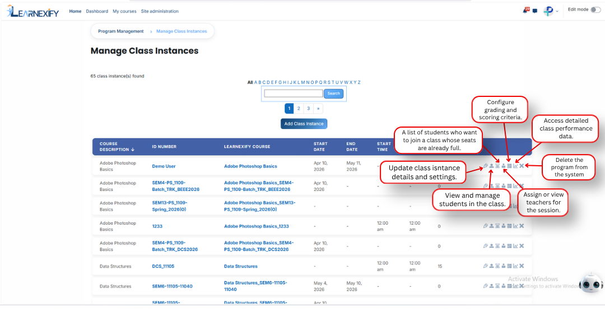
Task: Click inside the class search text field
Action: [x=293, y=94]
